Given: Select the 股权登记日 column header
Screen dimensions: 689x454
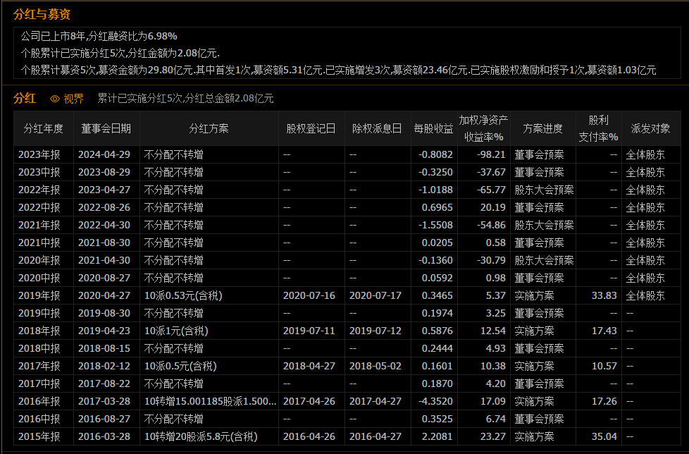Looking at the screenshot, I should [x=311, y=128].
